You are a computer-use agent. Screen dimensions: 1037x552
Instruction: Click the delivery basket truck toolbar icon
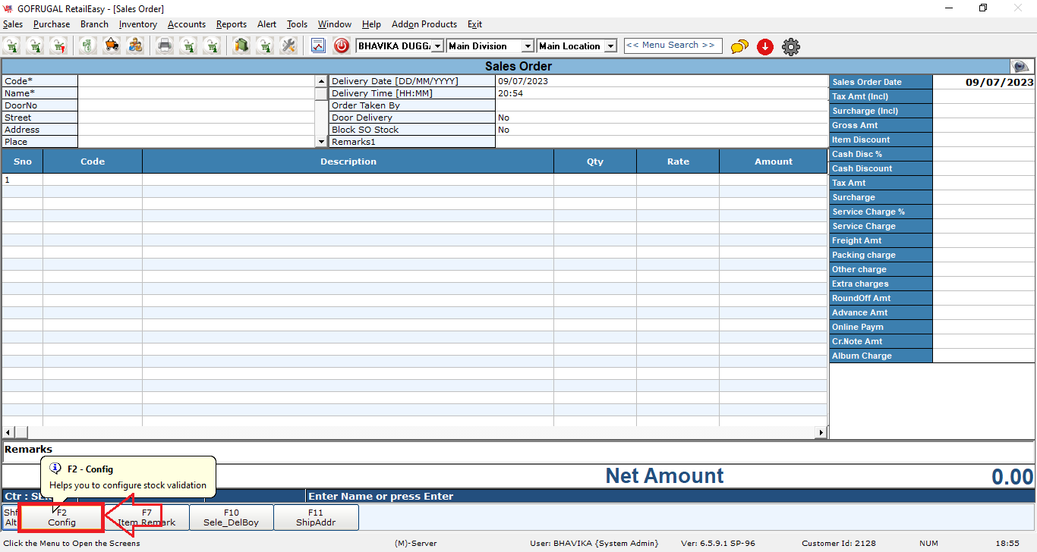pyautogui.click(x=112, y=46)
